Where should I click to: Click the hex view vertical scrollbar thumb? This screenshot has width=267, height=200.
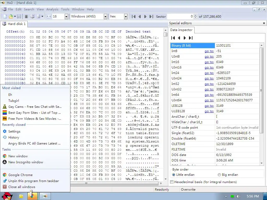[165, 34]
